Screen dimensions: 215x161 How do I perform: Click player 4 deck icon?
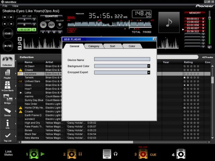[x=181, y=154]
